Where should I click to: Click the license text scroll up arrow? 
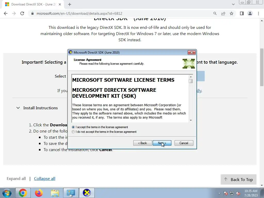[x=191, y=77]
